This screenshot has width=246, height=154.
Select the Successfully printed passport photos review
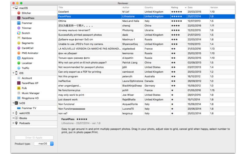click(x=146, y=35)
